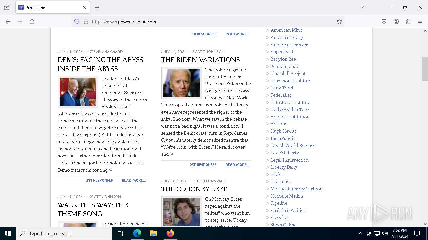Click Biden and Harris article thumbnail
The image size is (428, 240).
click(78, 92)
